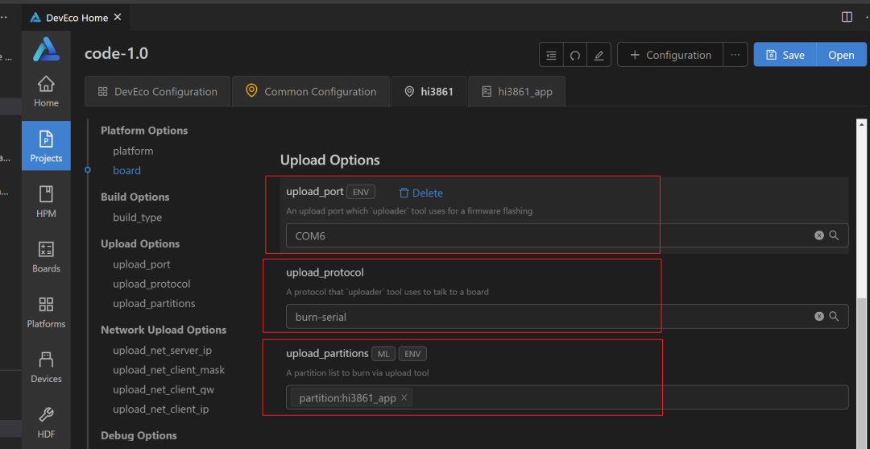Remove the partition:hi3861_app tag
Screen dimensions: 870x449
404,397
